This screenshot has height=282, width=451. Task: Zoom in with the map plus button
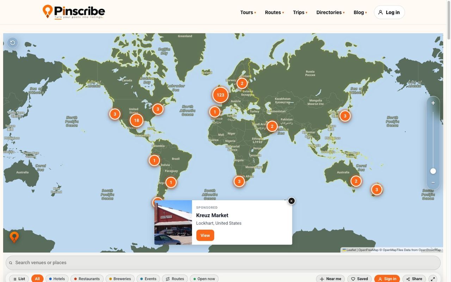pyautogui.click(x=433, y=103)
